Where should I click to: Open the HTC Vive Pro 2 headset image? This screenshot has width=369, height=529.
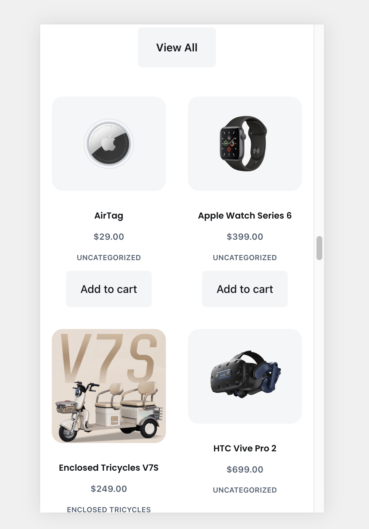pos(245,376)
